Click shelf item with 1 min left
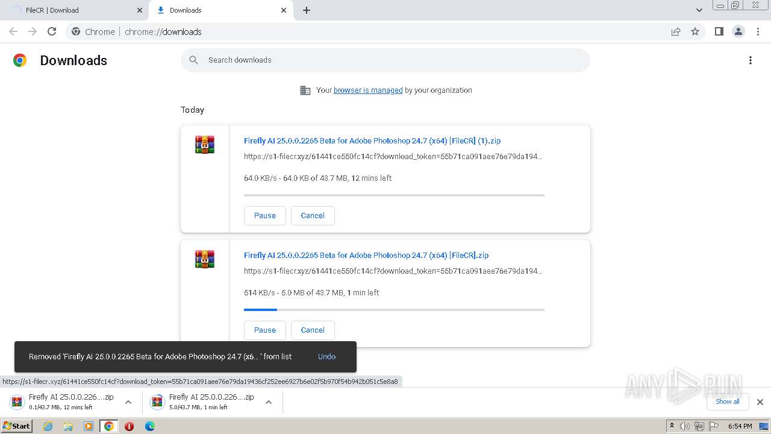Image resolution: width=771 pixels, height=434 pixels. pos(202,402)
